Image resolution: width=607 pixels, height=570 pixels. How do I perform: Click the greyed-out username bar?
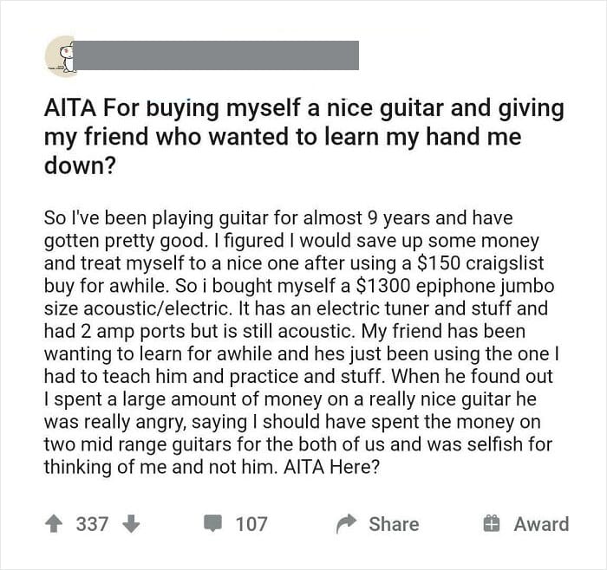(217, 55)
